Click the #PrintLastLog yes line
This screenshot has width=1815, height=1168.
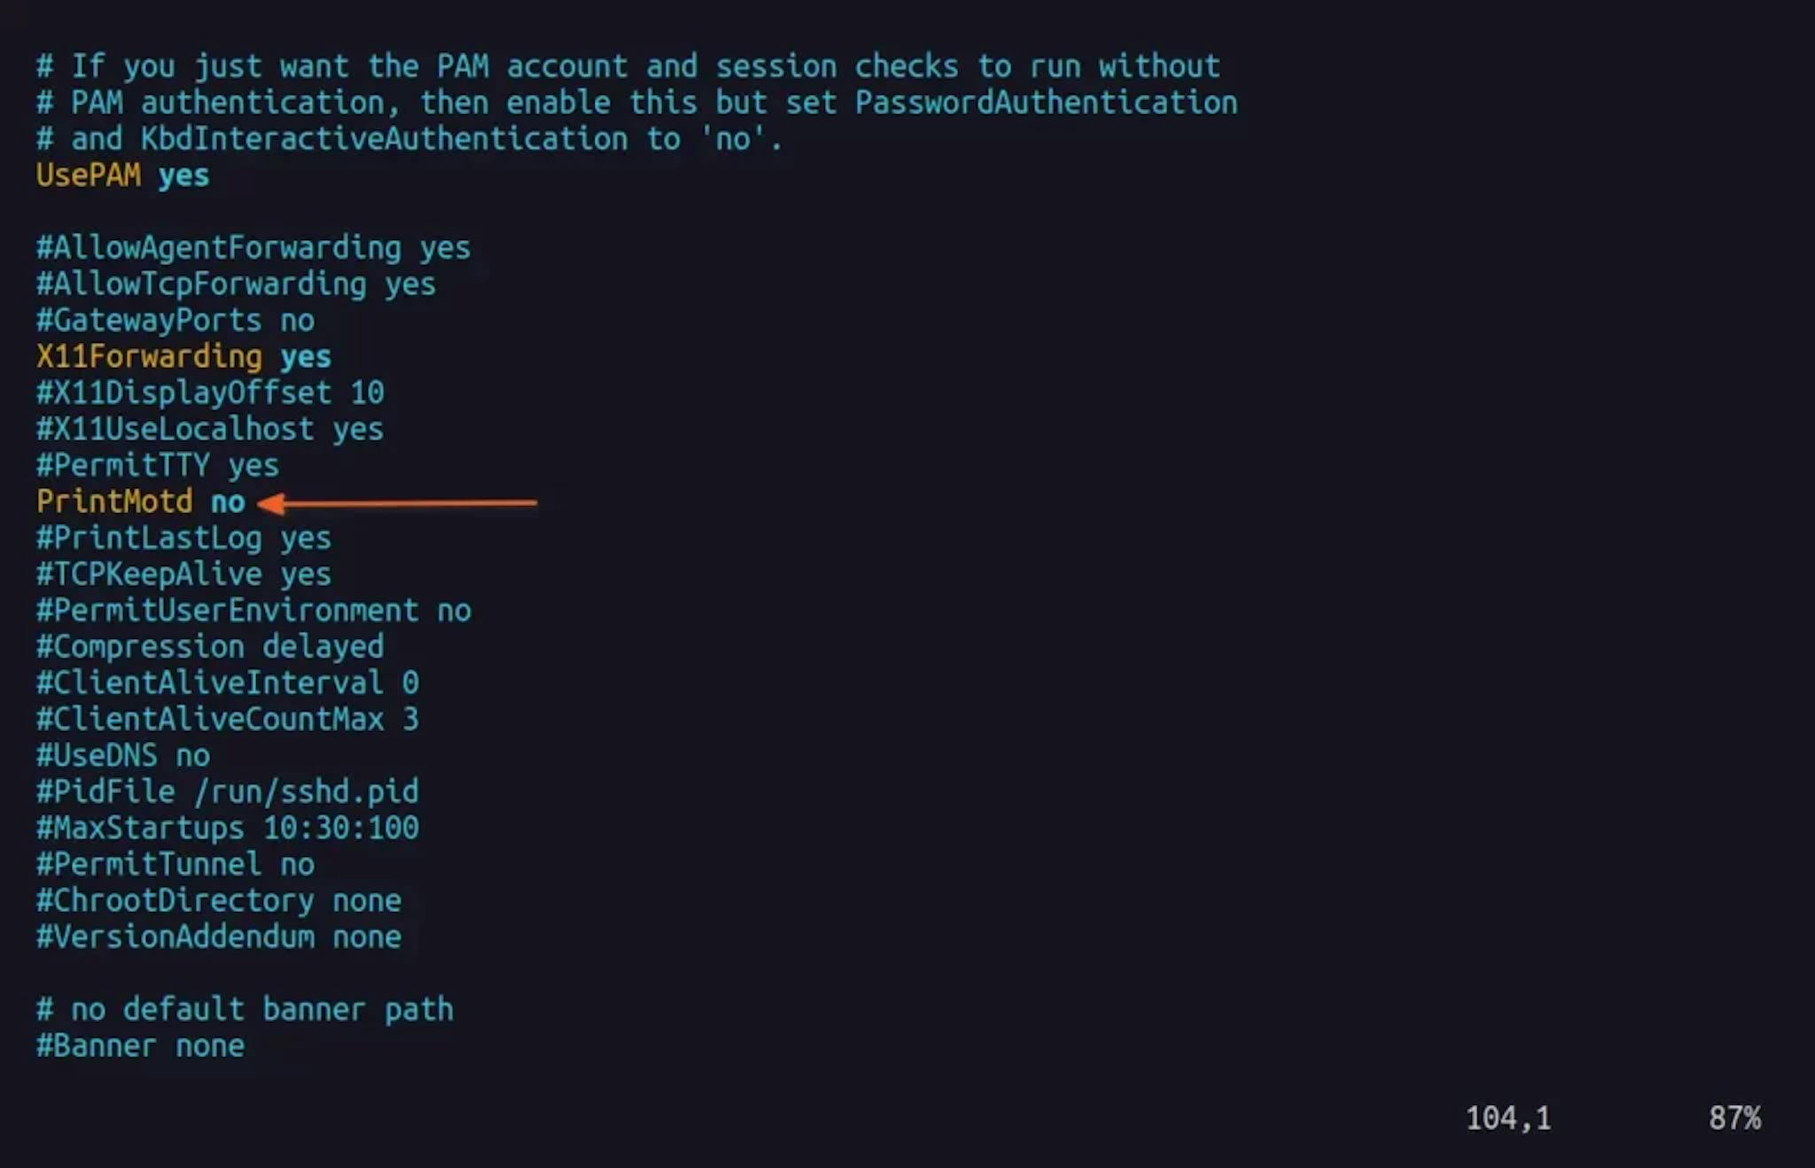tap(183, 539)
